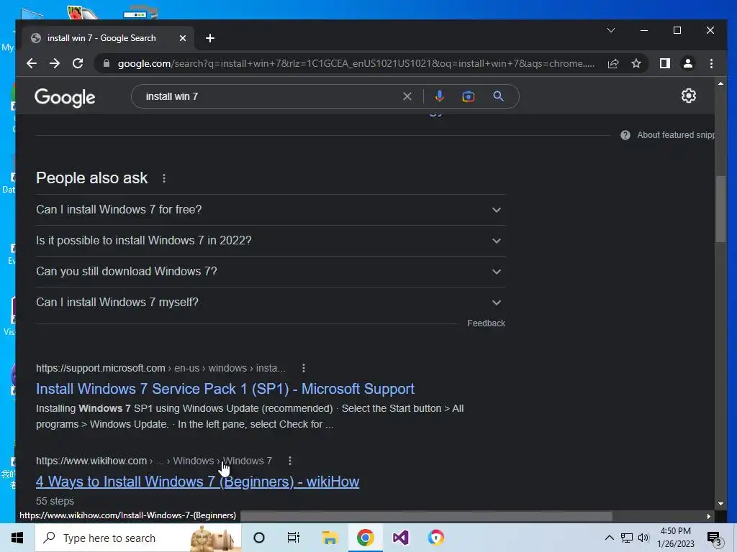This screenshot has height=552, width=737.
Task: Search by image camera icon
Action: tap(468, 96)
